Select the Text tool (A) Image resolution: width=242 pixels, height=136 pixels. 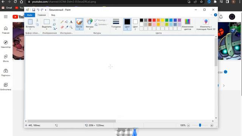71,22
